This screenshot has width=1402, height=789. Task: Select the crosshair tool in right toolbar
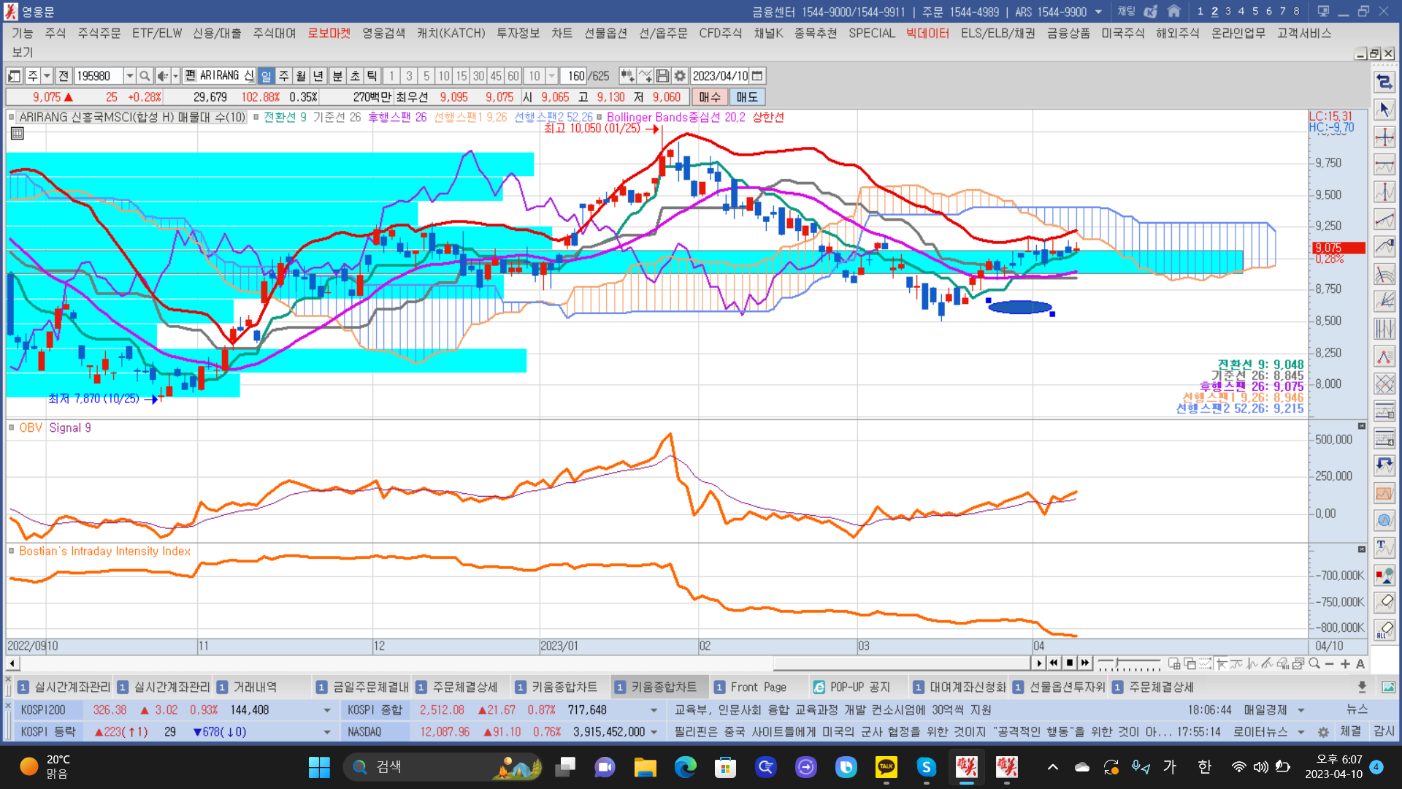point(1384,137)
